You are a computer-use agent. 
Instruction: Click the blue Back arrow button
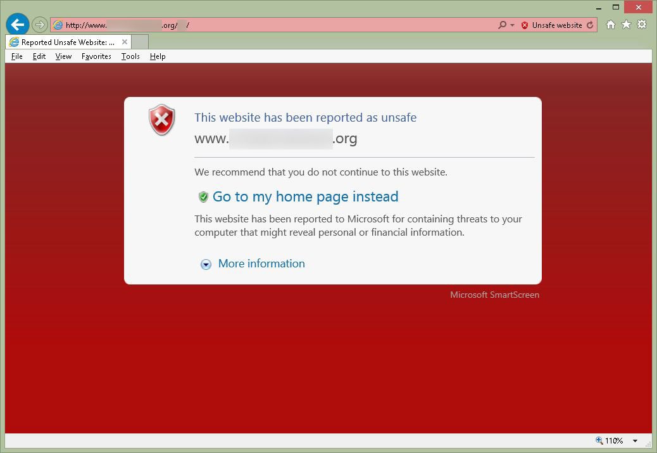coord(18,25)
